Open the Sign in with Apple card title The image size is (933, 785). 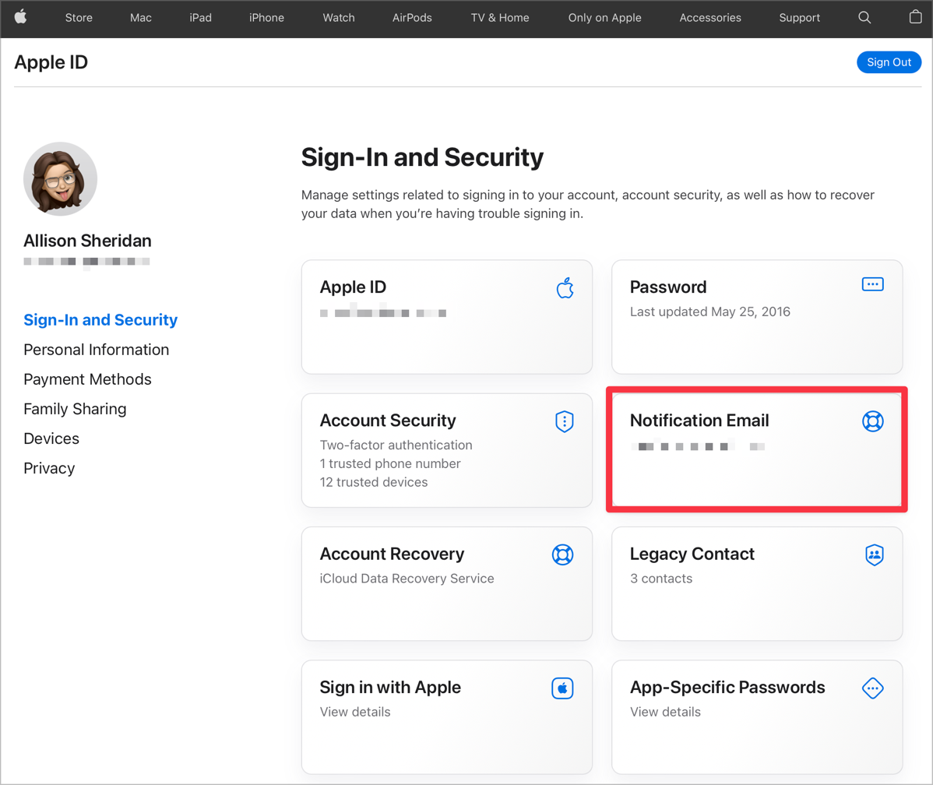pos(390,687)
